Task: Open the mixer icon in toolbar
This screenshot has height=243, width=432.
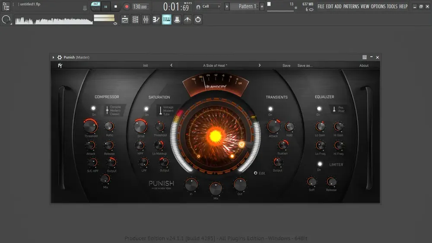Action: click(146, 19)
